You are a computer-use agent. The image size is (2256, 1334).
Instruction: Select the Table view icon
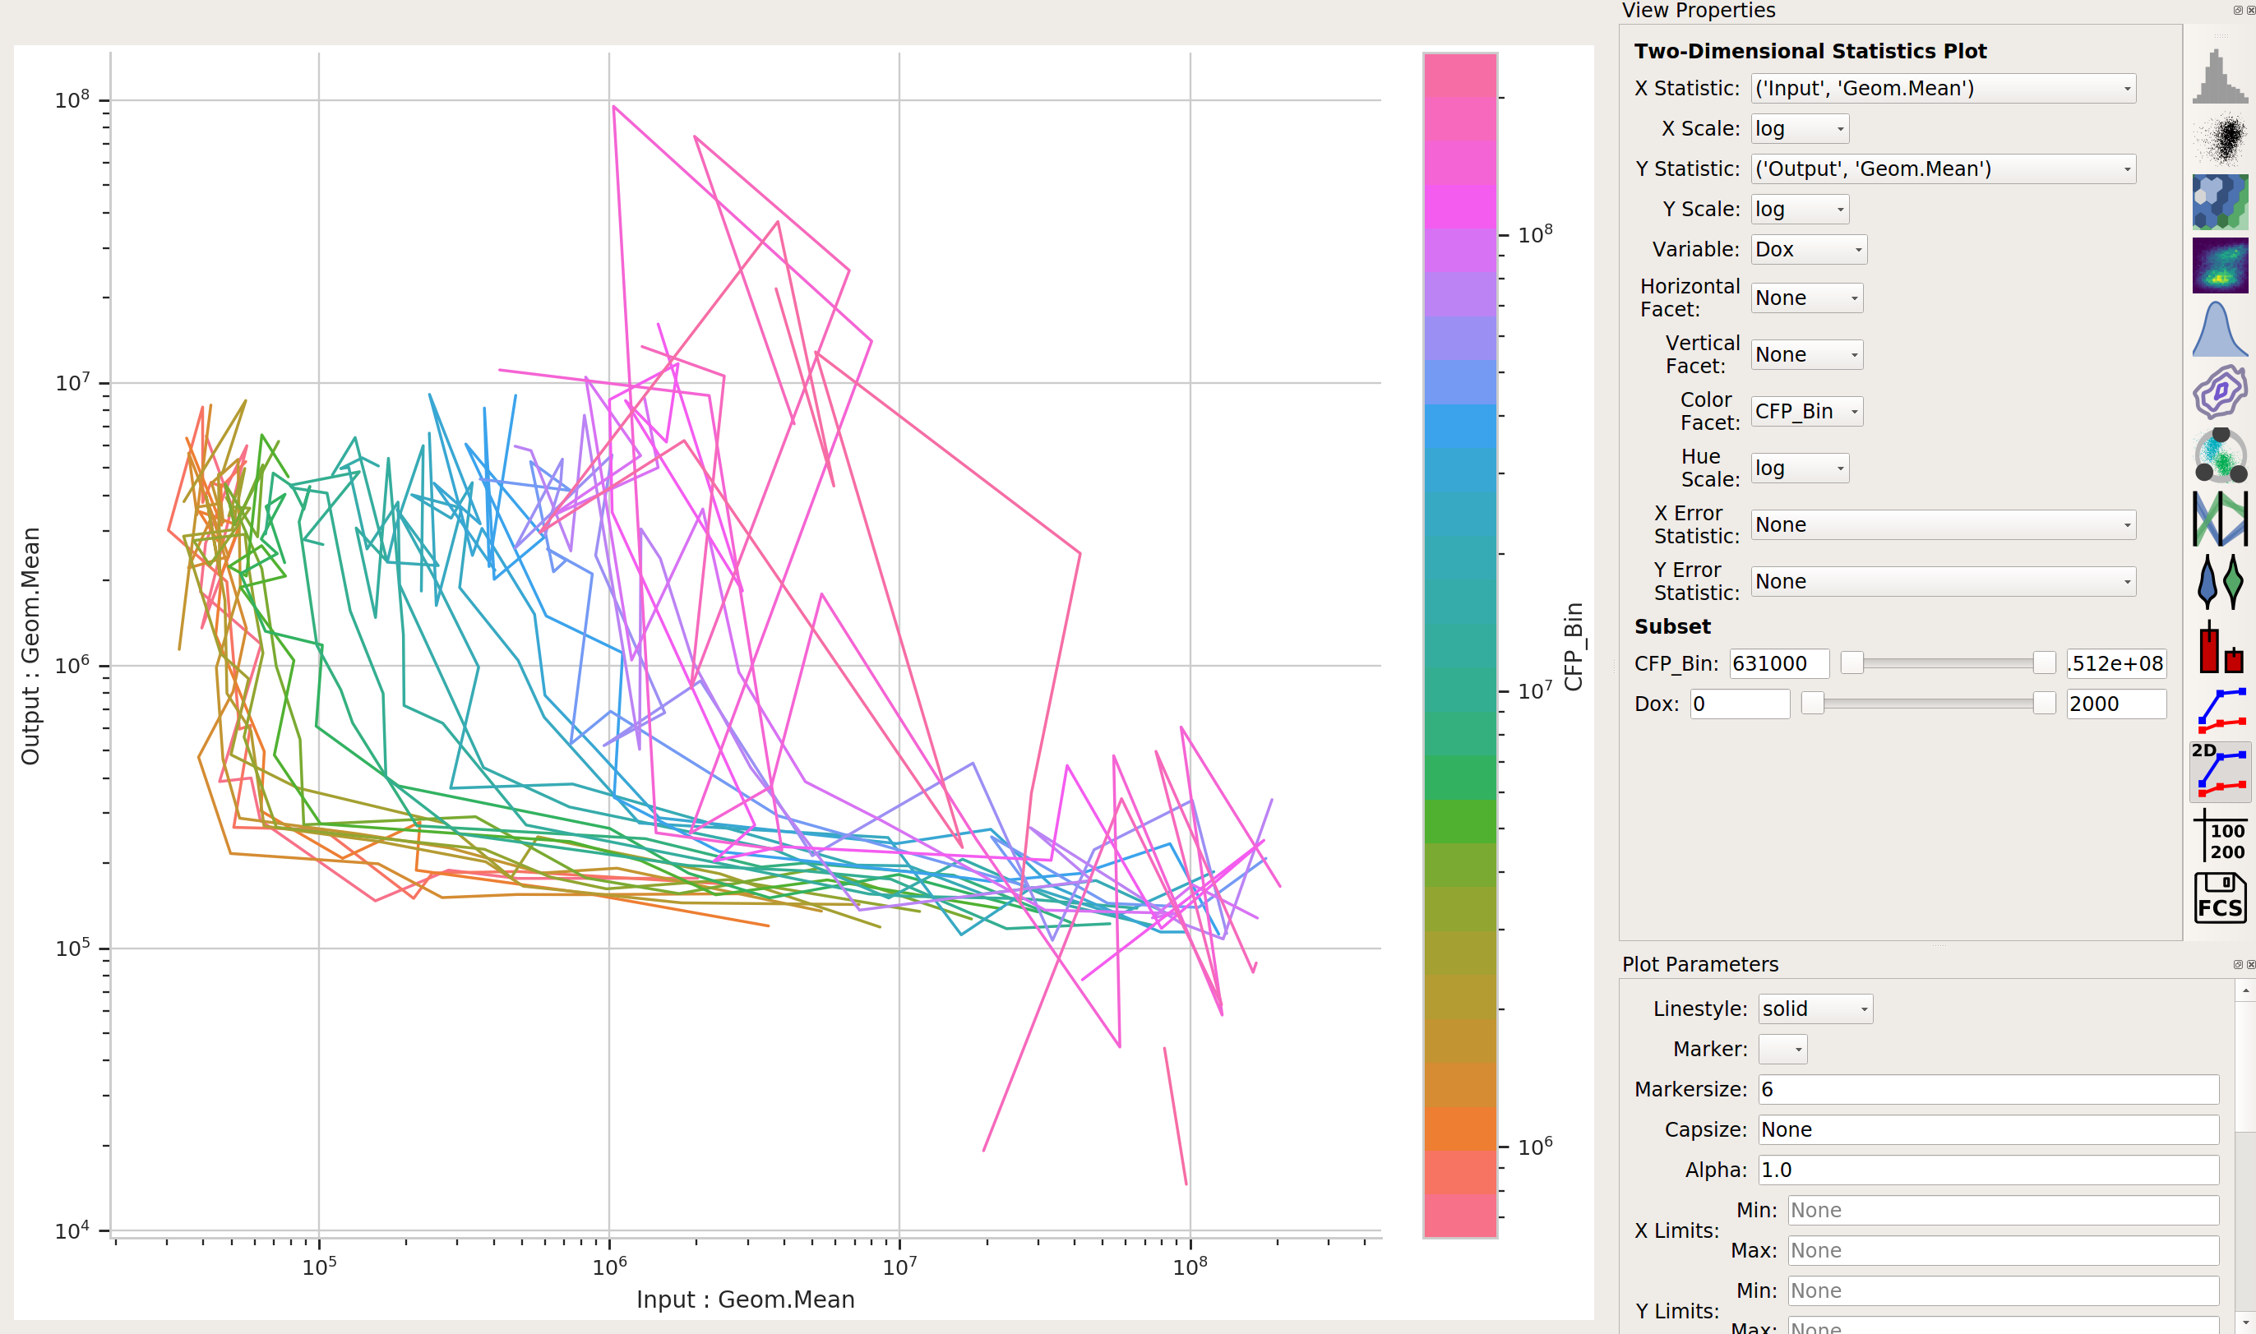(x=2219, y=835)
